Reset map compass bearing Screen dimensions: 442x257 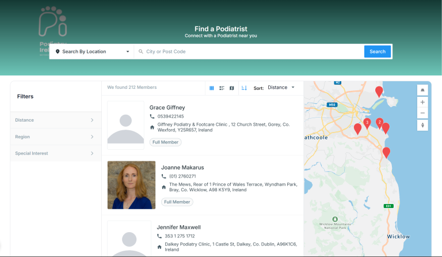coord(422,125)
